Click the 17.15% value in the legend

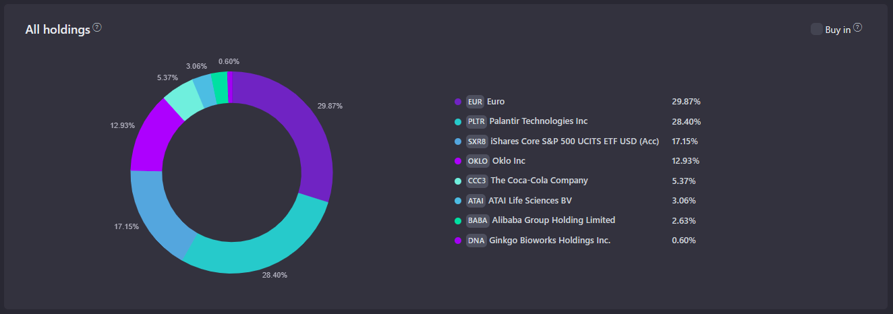685,142
